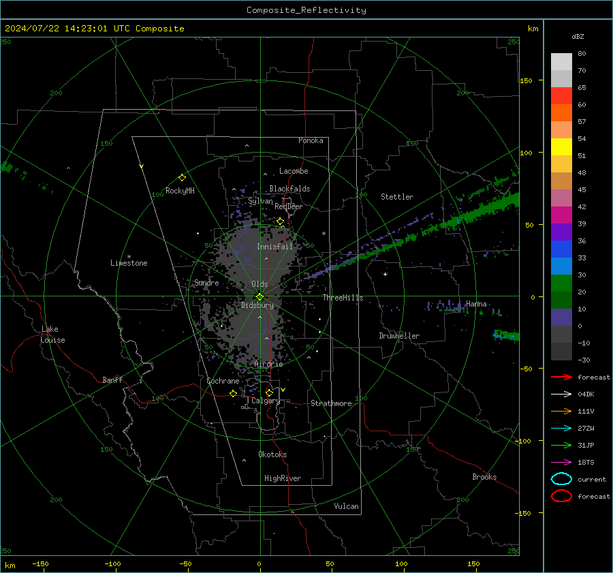Click the yellow diamond marker below Cochrane
The width and height of the screenshot is (613, 573).
[x=233, y=394]
